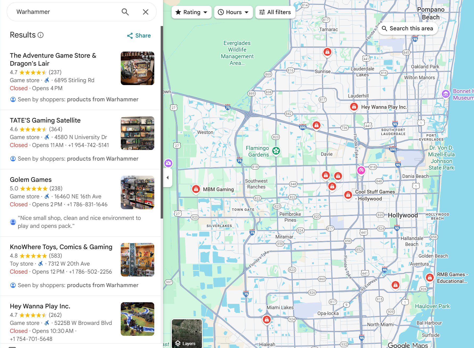Clear the Warhammer search with the X

coord(145,12)
